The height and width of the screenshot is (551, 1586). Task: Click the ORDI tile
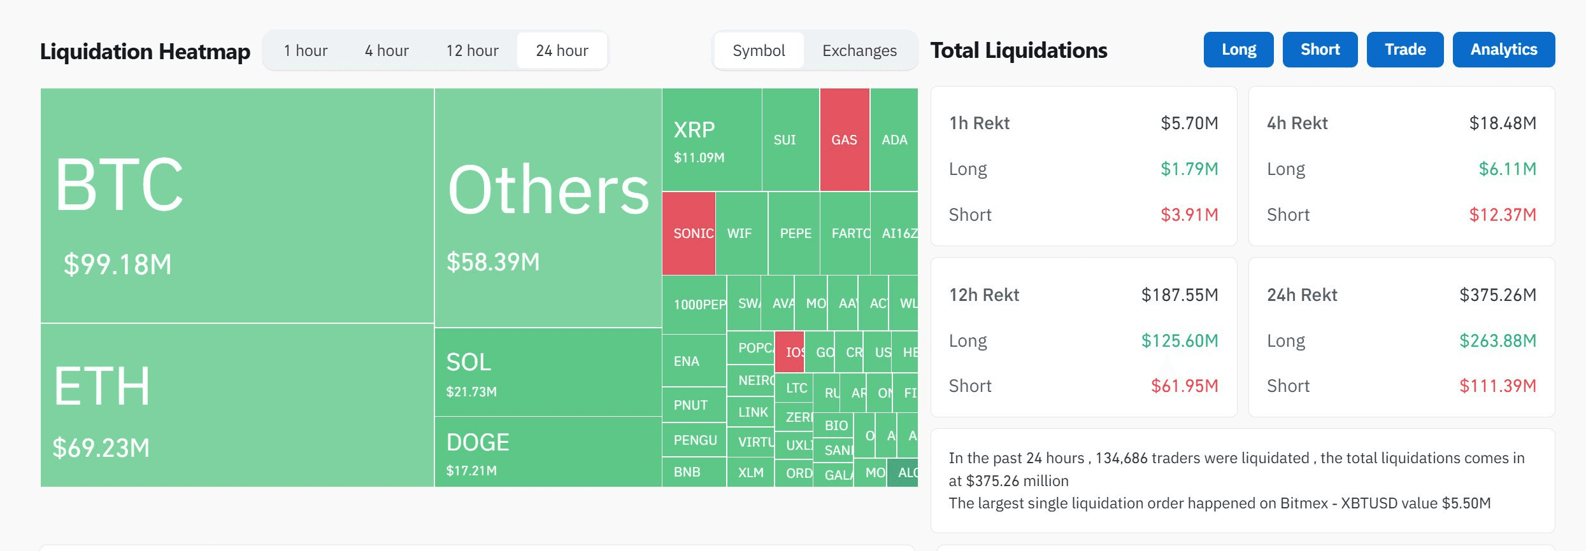pos(794,473)
